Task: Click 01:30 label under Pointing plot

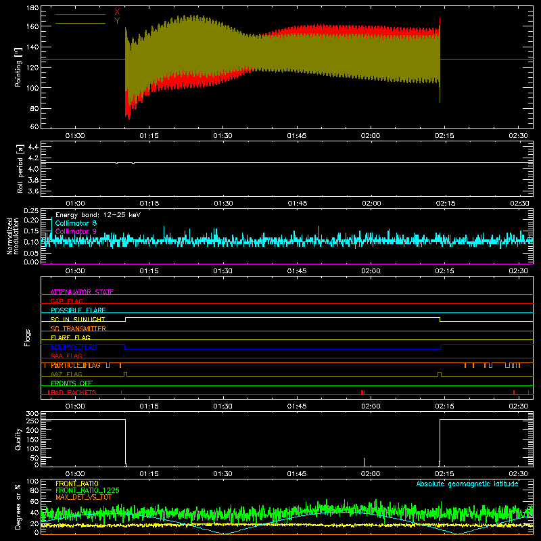Action: [222, 136]
